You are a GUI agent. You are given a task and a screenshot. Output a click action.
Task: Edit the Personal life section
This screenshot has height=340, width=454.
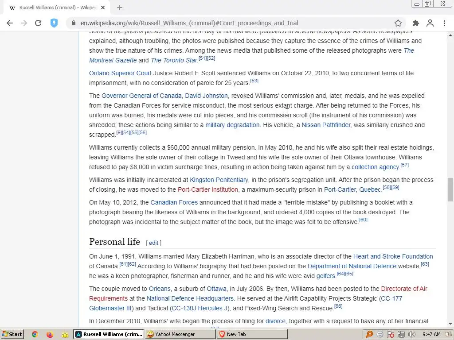(x=153, y=243)
